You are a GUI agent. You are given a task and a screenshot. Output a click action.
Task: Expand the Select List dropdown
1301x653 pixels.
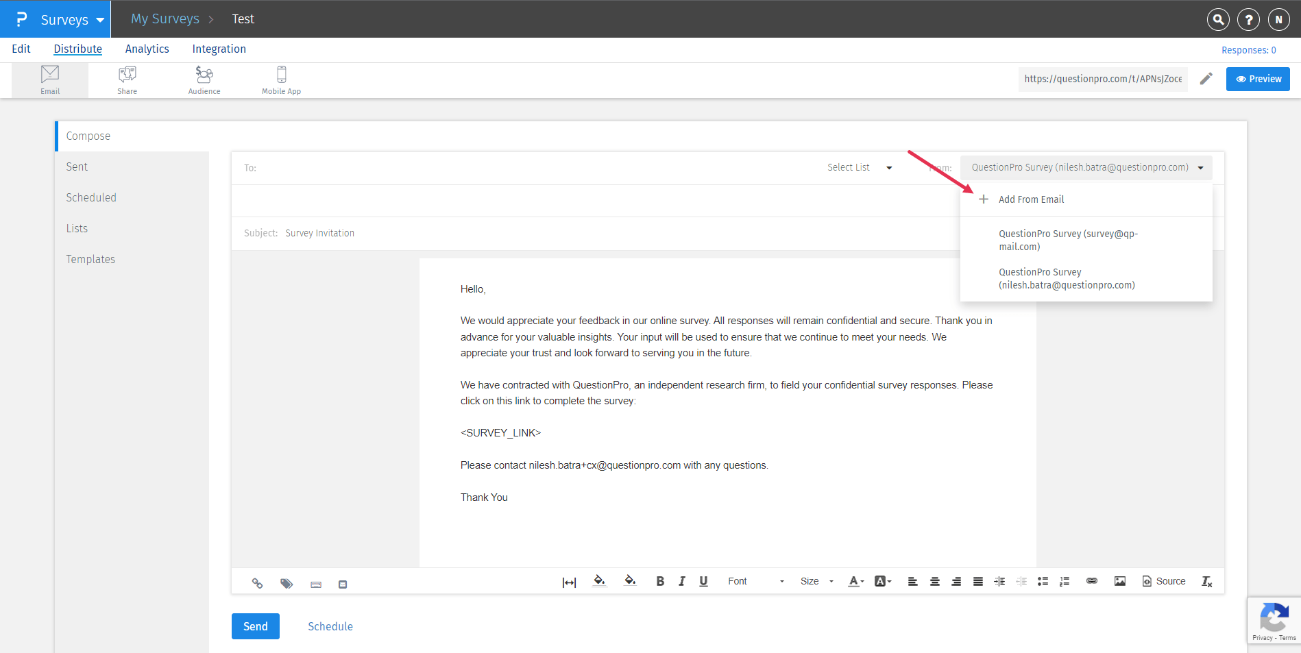click(x=860, y=167)
